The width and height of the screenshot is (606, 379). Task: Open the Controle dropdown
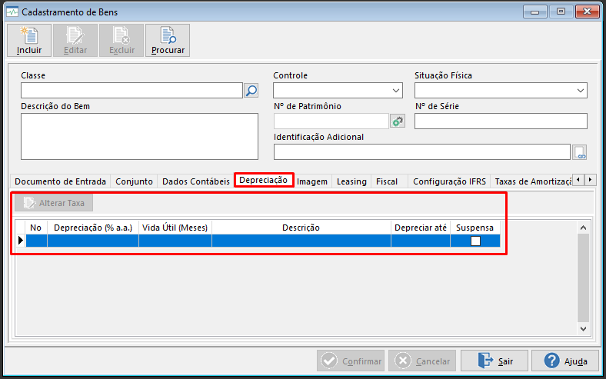point(338,91)
